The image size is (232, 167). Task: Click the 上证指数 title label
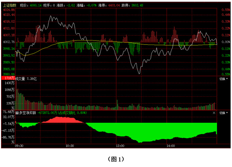(x=10, y=6)
